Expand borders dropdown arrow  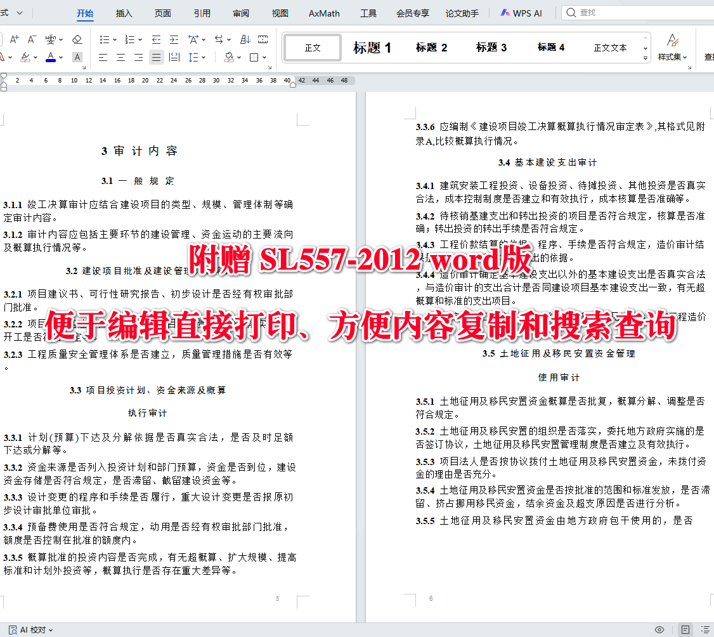point(264,58)
